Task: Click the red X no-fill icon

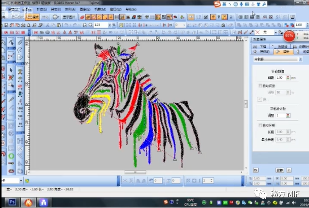Action: [x=257, y=32]
